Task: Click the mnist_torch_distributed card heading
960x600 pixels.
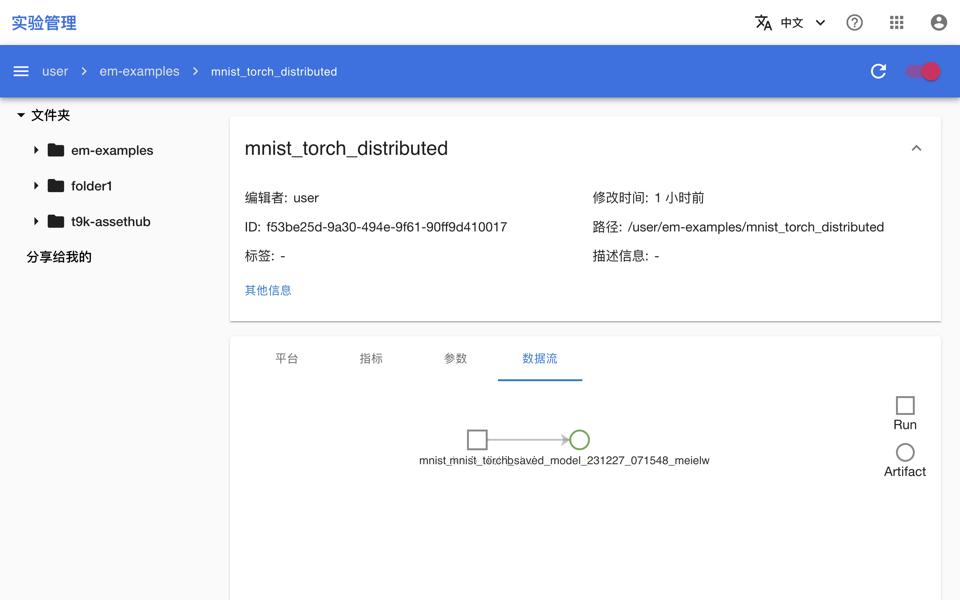Action: (346, 148)
